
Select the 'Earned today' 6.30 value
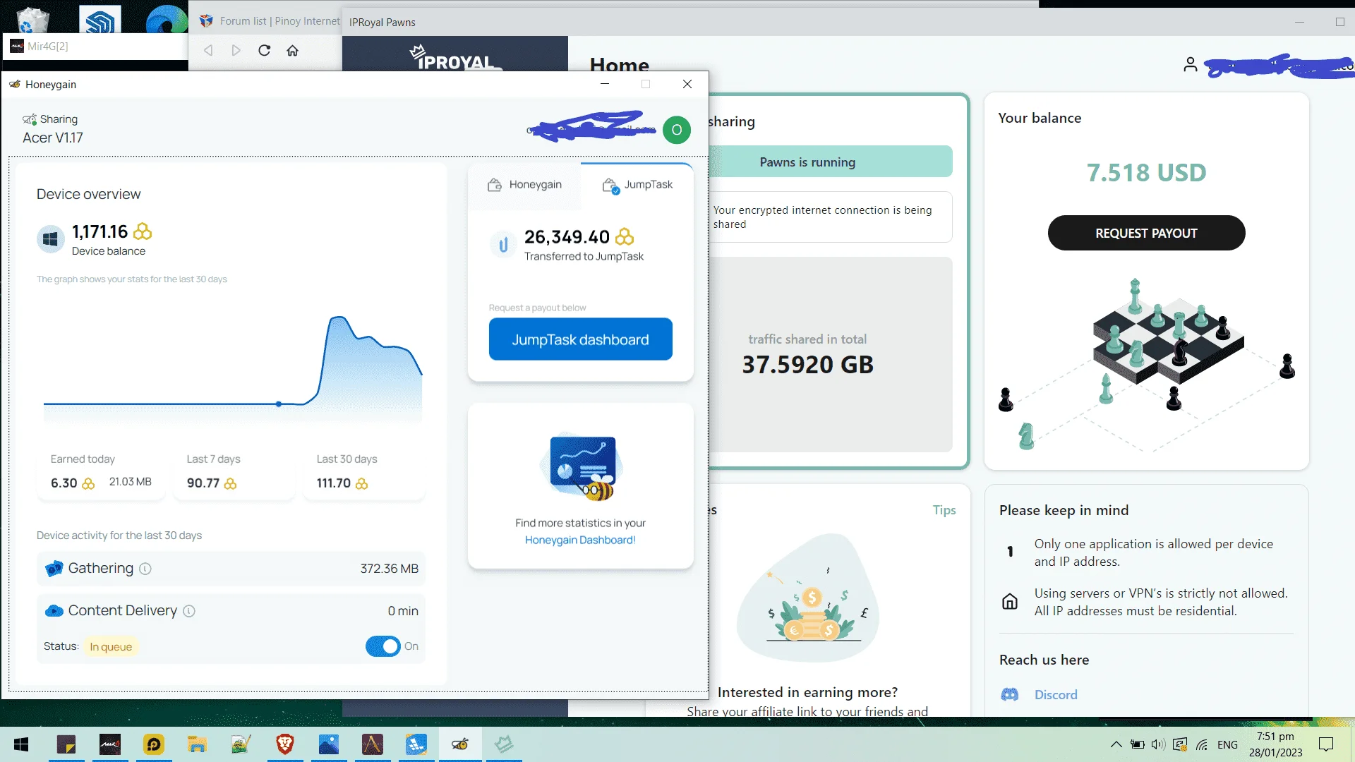click(64, 483)
